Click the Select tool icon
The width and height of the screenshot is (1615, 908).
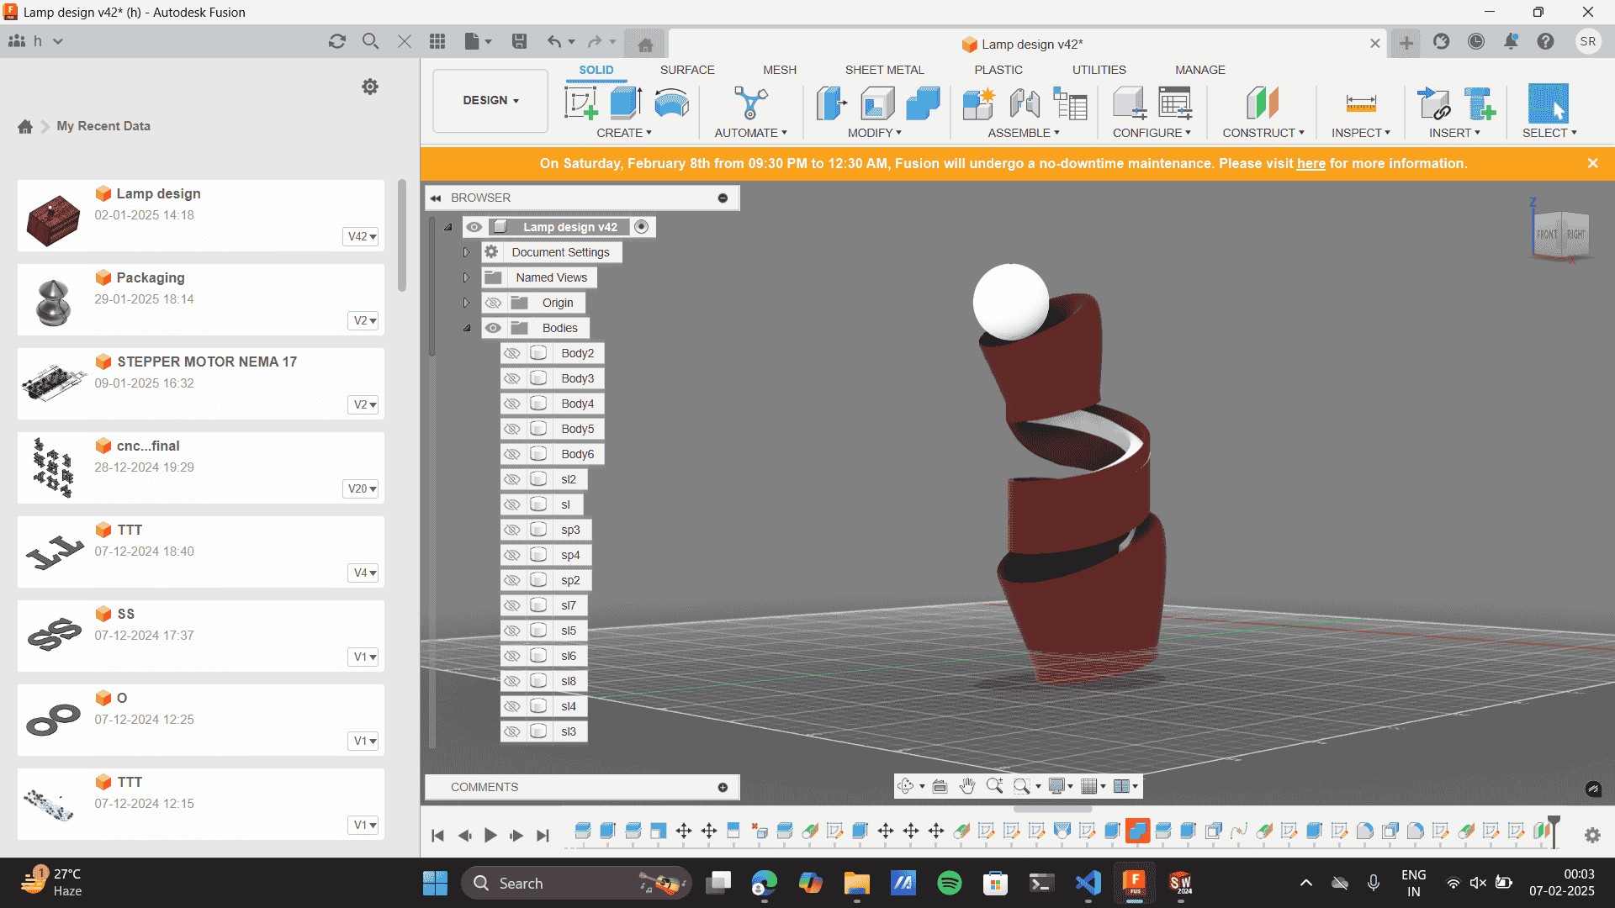1548,103
